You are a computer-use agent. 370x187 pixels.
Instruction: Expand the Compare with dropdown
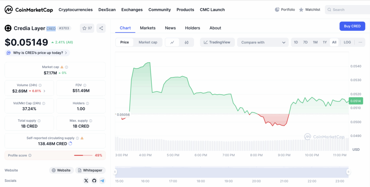[263, 42]
